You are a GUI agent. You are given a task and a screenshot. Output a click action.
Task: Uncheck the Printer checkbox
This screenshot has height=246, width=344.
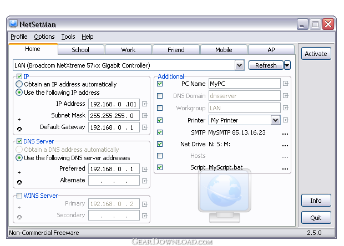(x=160, y=120)
